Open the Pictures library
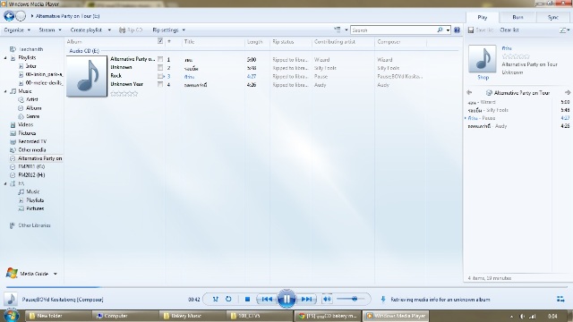573x322 pixels. [27, 133]
